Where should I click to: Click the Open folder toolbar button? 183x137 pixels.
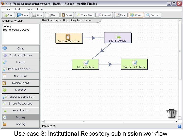[x=23, y=15]
